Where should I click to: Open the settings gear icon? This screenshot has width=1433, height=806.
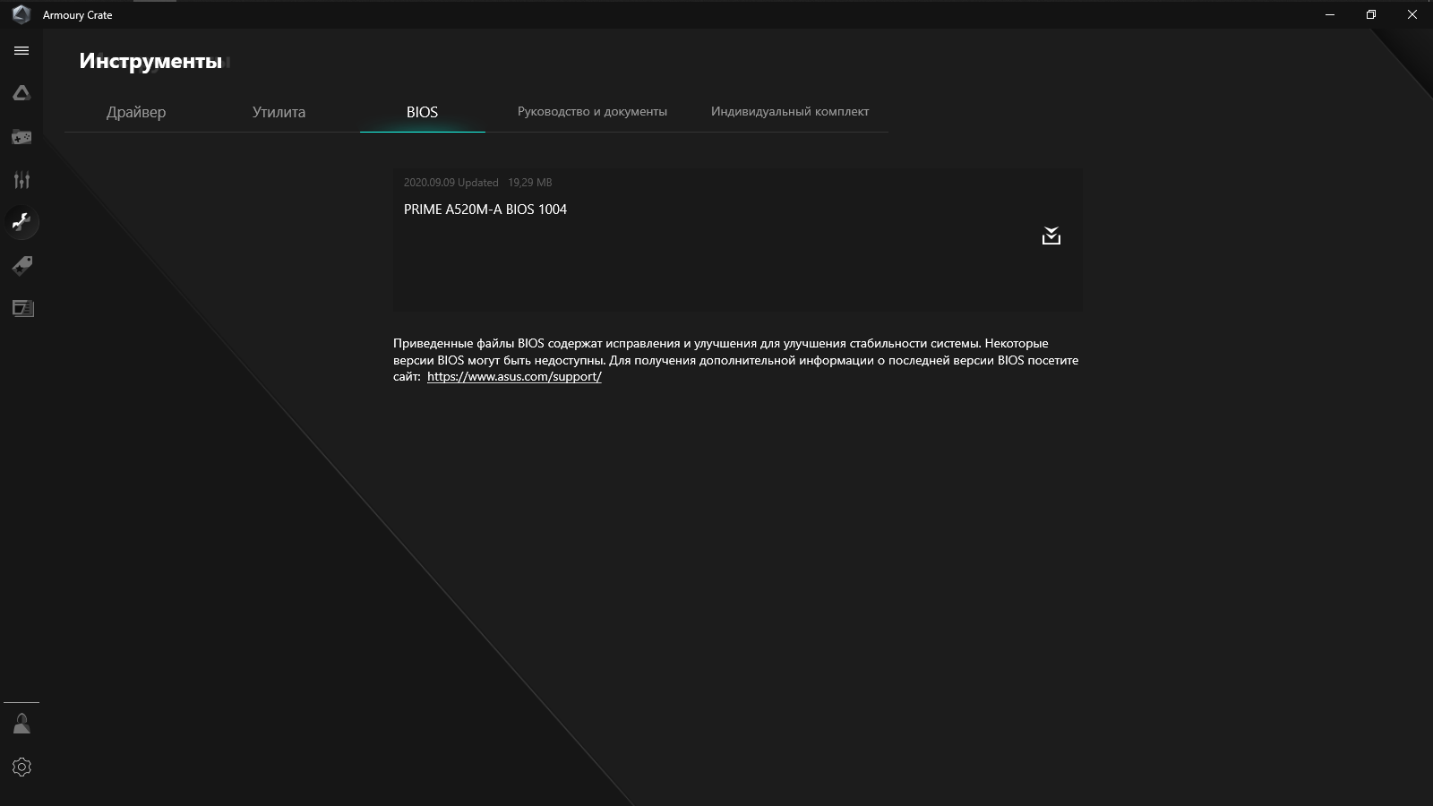21,767
